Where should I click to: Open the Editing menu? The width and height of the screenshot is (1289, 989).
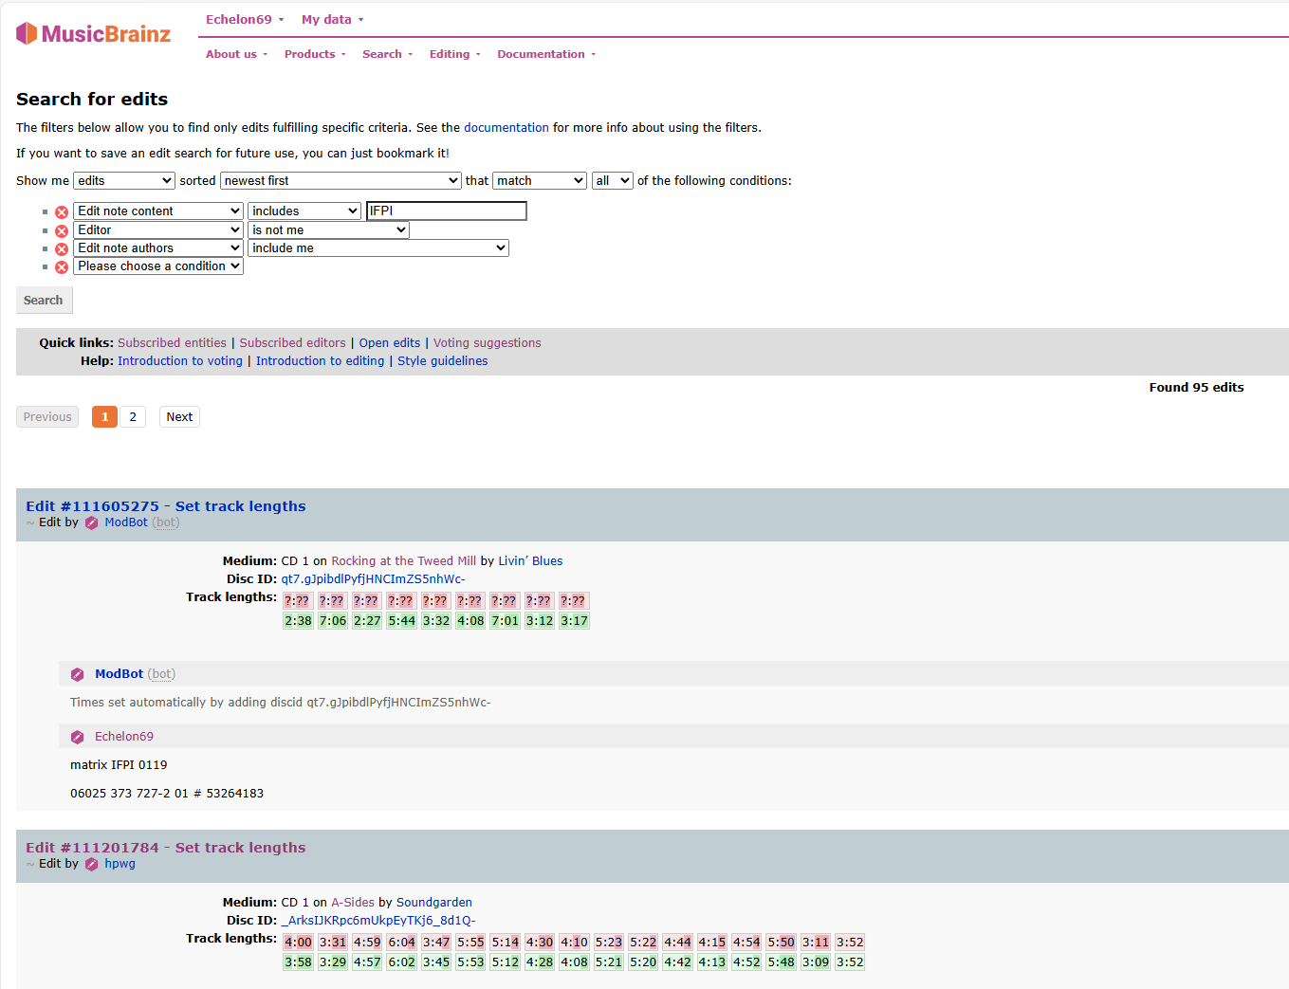point(454,54)
